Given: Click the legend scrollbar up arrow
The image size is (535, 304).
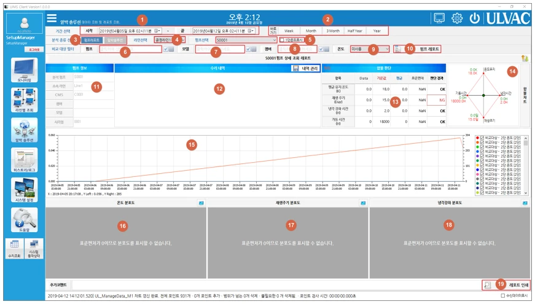Looking at the screenshot, I should [526, 138].
